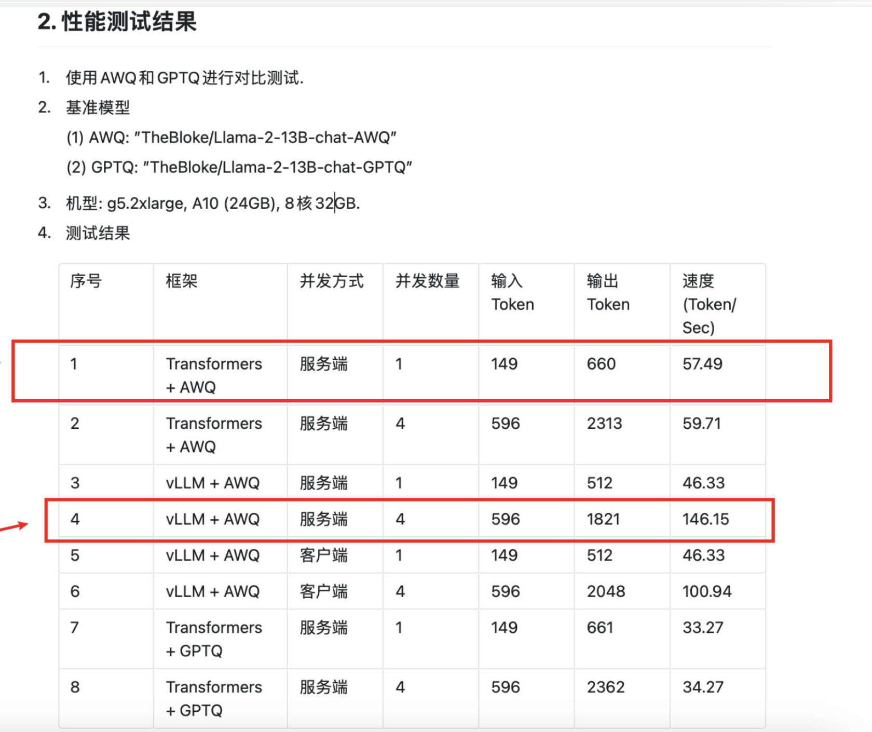The image size is (872, 732).
Task: Click input token 596 in row 2
Action: pos(506,424)
